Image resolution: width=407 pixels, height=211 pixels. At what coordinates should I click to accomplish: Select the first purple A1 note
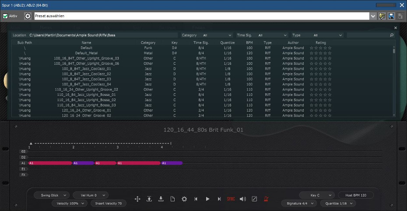coord(83,163)
